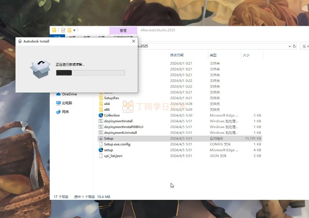Select the x86 folder icon
309x218 pixels.
101,109
